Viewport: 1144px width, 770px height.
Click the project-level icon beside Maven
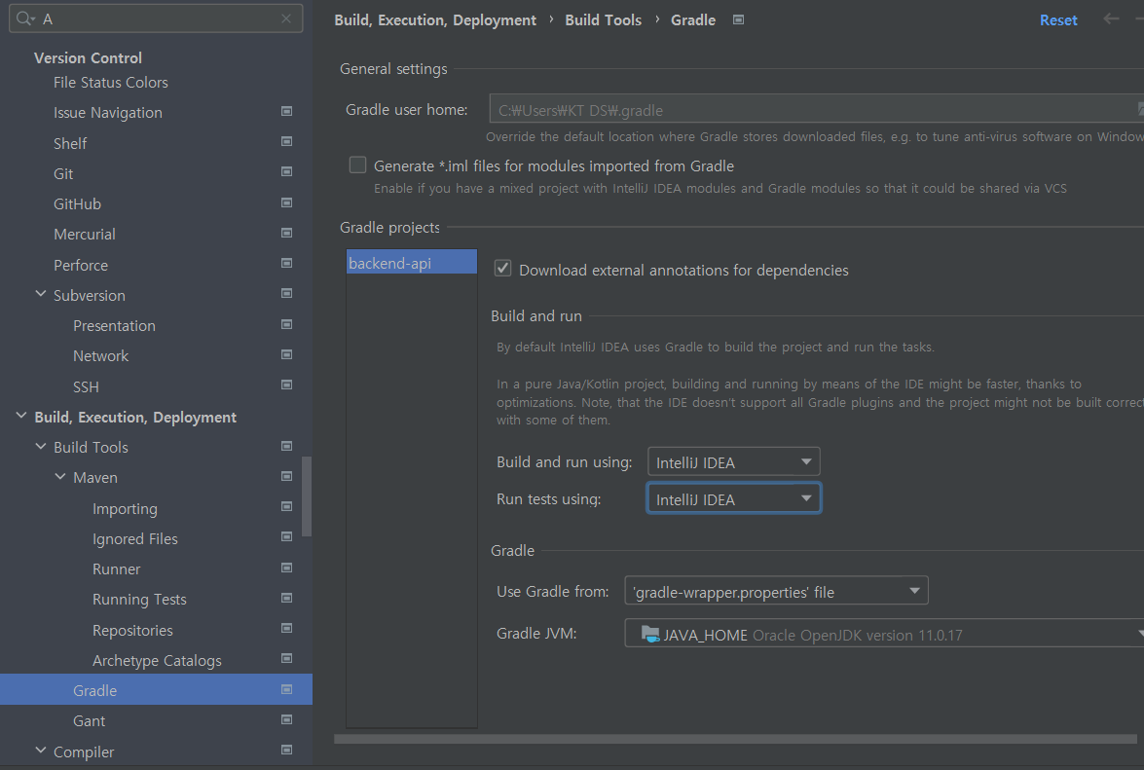click(x=286, y=476)
